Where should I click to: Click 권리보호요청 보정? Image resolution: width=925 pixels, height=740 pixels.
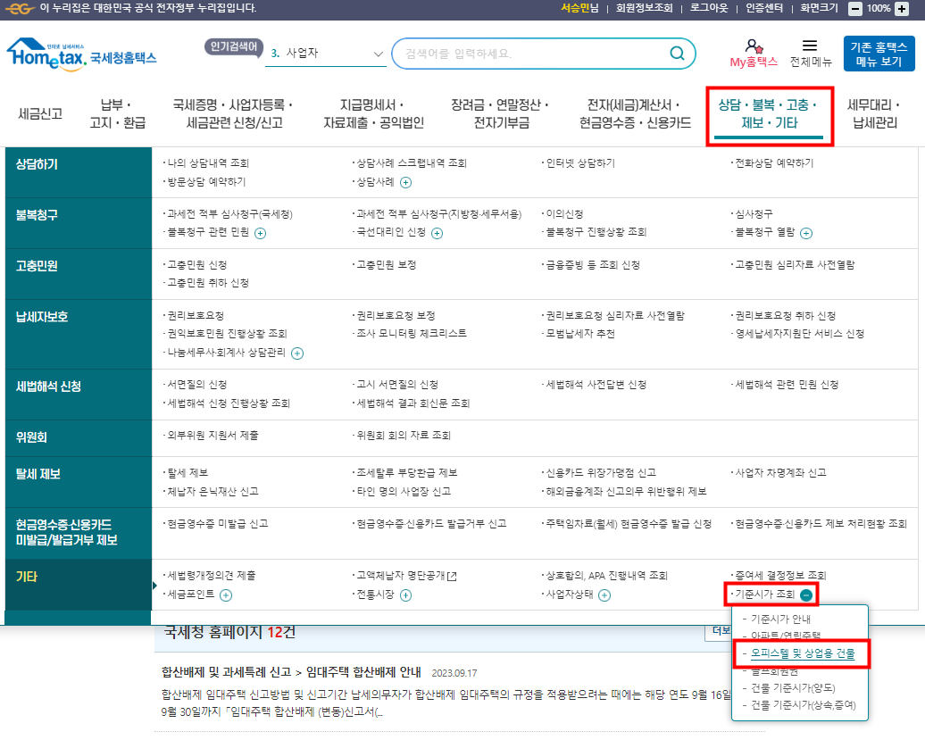click(396, 315)
